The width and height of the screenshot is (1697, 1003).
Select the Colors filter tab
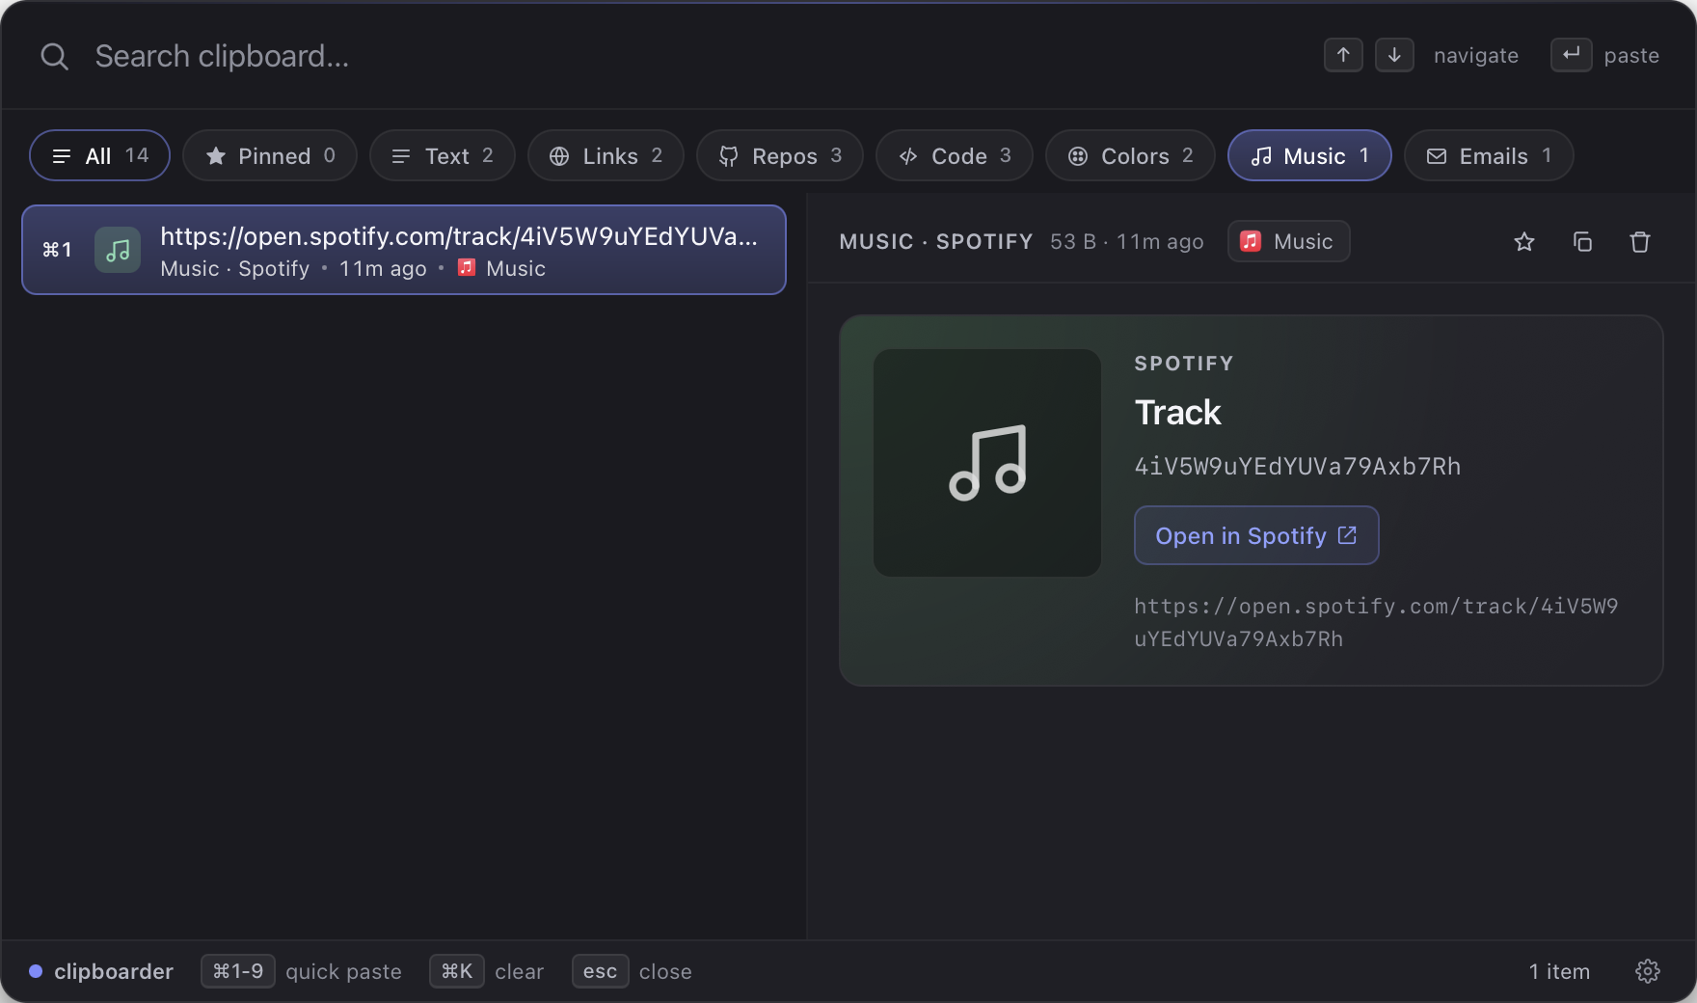[x=1131, y=155]
